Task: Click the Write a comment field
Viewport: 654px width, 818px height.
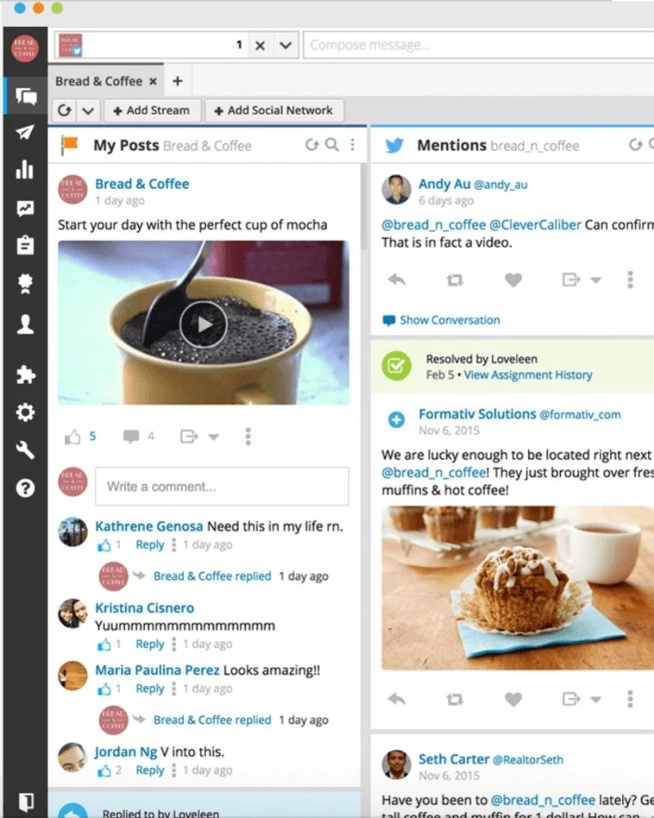Action: pyautogui.click(x=222, y=486)
